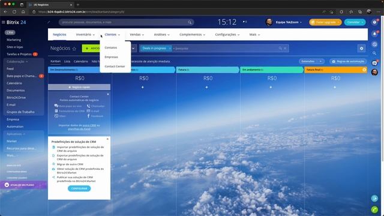Switch to Kanban view
This screenshot has width=384, height=216.
point(55,61)
